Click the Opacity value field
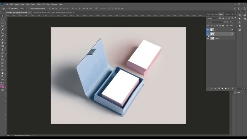Image resolution: width=247 pixels, height=139 pixels. 231,22
